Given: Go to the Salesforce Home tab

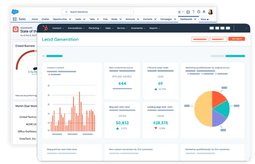Looking at the screenshot, I should [x=35, y=19].
